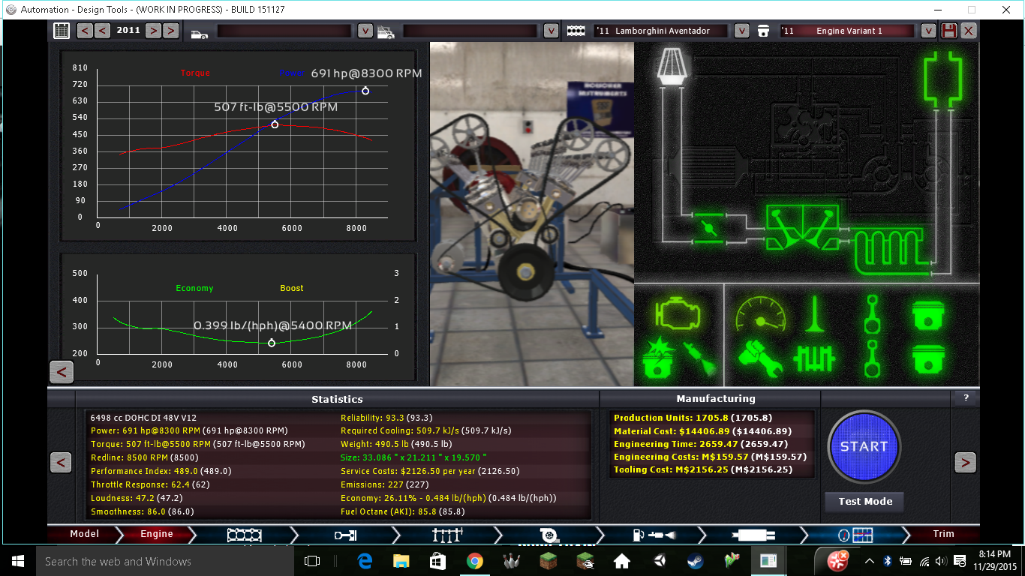Open the engine block bottom-end tab
The width and height of the screenshot is (1025, 576).
pyautogui.click(x=244, y=535)
